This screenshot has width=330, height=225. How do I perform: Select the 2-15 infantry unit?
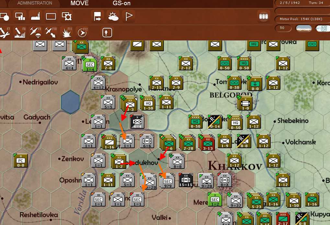pos(157,83)
